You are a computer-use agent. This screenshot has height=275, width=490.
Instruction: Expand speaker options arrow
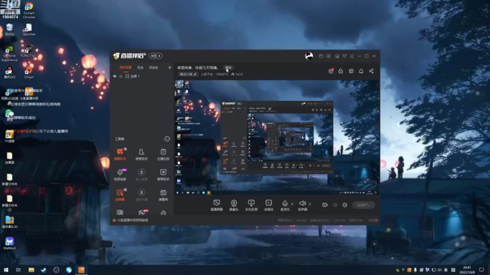(x=310, y=204)
